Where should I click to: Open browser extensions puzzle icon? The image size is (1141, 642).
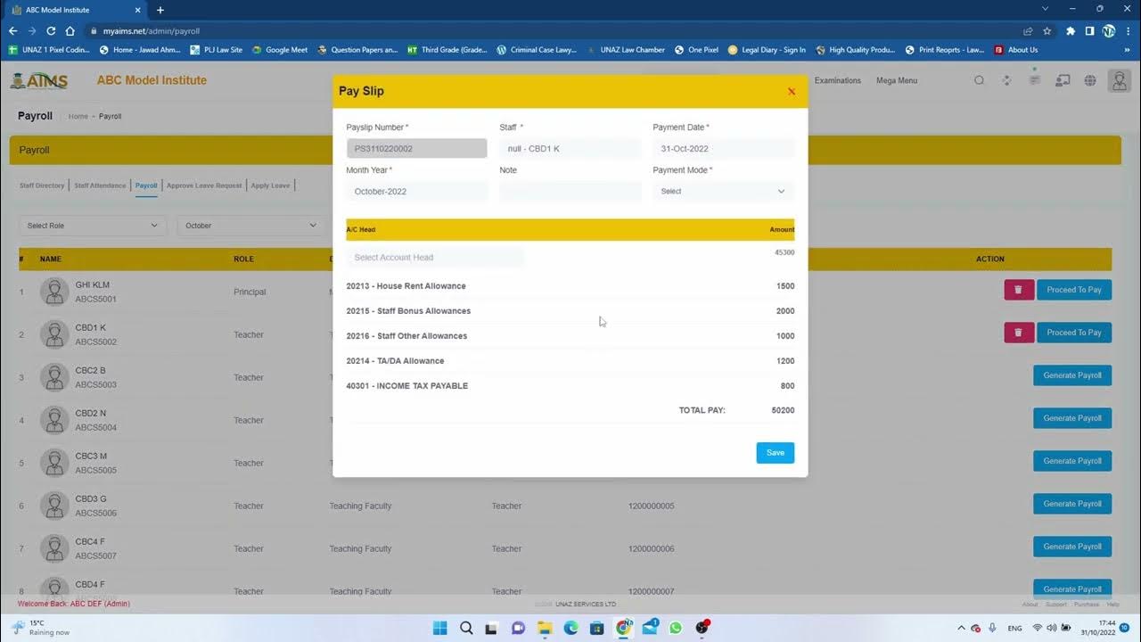tap(1071, 30)
